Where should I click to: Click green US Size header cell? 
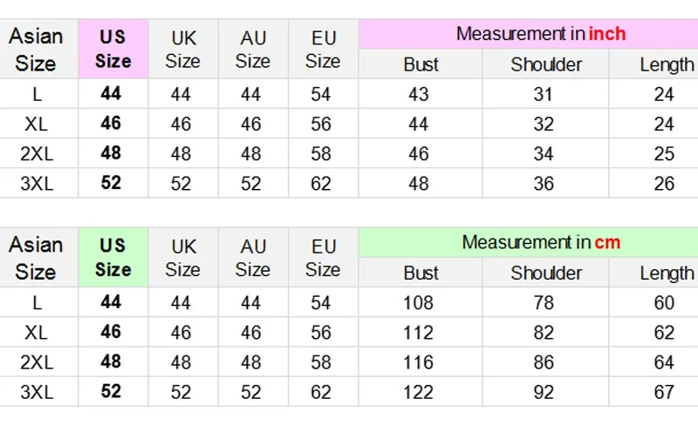pyautogui.click(x=113, y=257)
